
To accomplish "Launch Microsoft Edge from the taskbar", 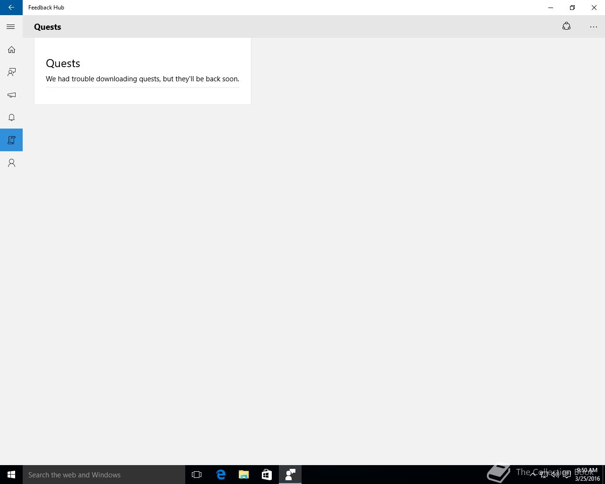I will click(x=221, y=475).
